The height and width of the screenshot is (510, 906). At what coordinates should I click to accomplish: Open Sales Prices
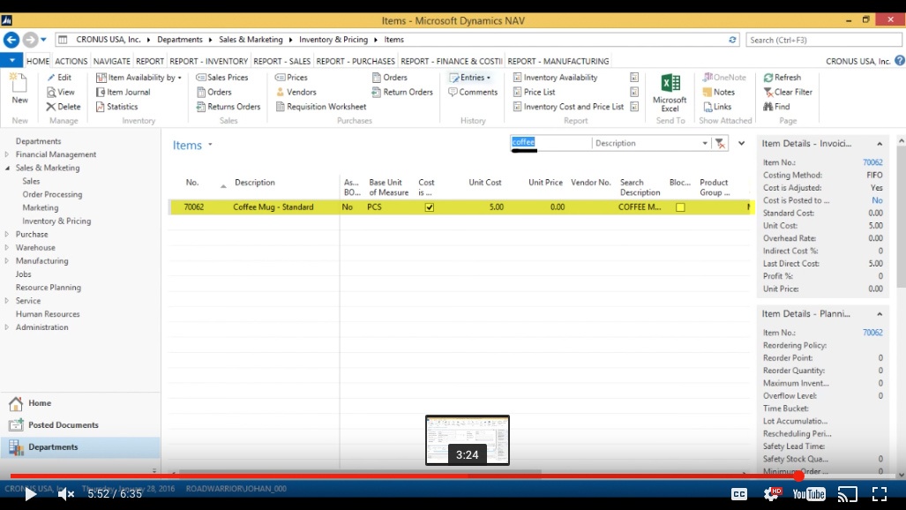(222, 78)
